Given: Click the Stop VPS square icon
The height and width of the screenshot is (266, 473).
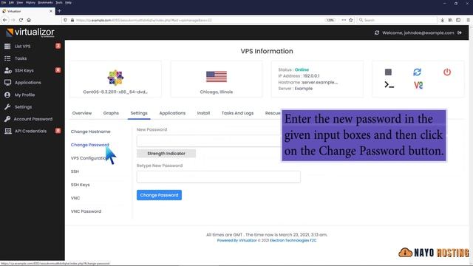Looking at the screenshot, I should click(x=388, y=72).
